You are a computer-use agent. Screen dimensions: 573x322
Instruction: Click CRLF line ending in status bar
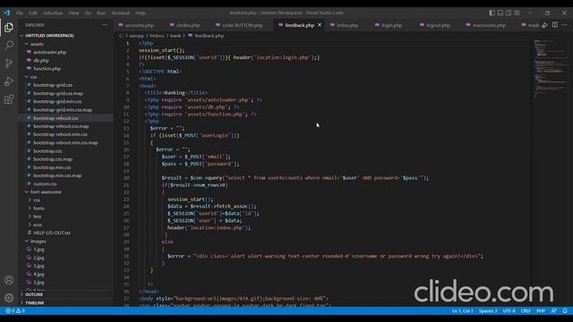(526, 310)
